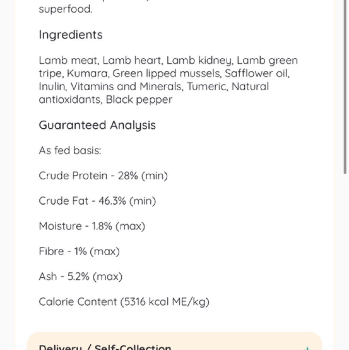Viewport: 349px width, 350px height.
Task: Click the Moisture 1.8% line
Action: (x=92, y=226)
